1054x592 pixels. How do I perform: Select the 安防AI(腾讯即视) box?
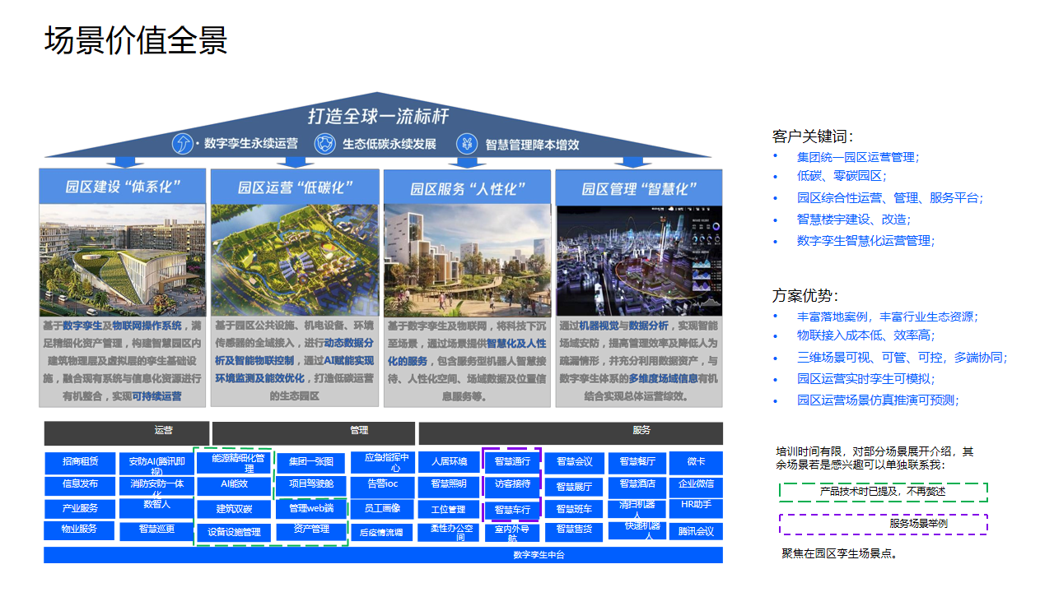point(157,463)
